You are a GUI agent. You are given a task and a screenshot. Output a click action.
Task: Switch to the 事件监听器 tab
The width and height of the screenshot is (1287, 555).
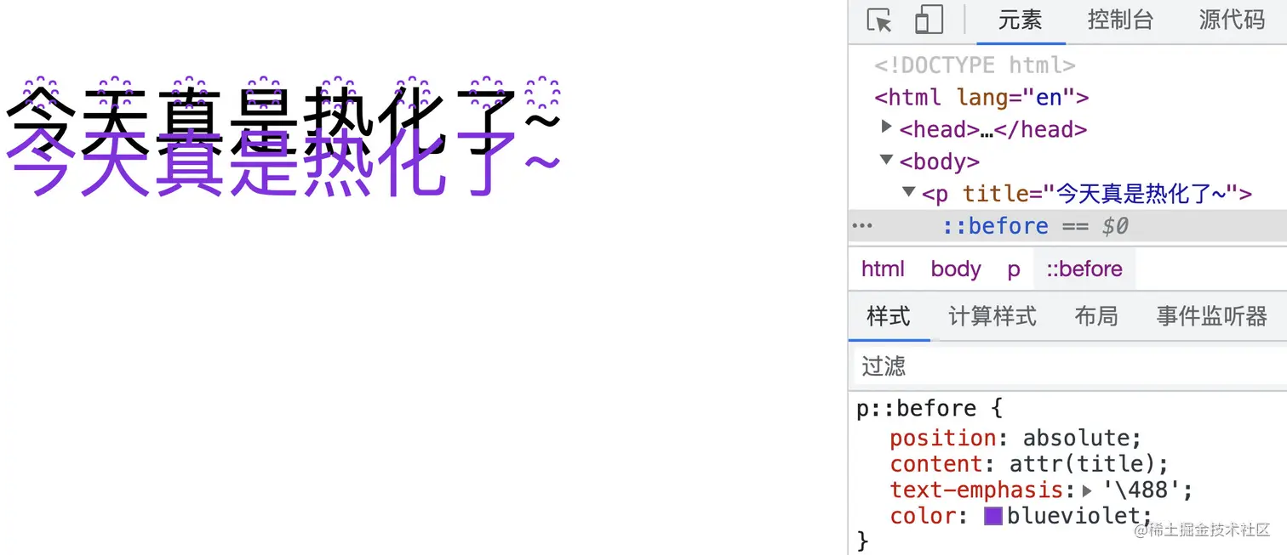click(x=1212, y=316)
